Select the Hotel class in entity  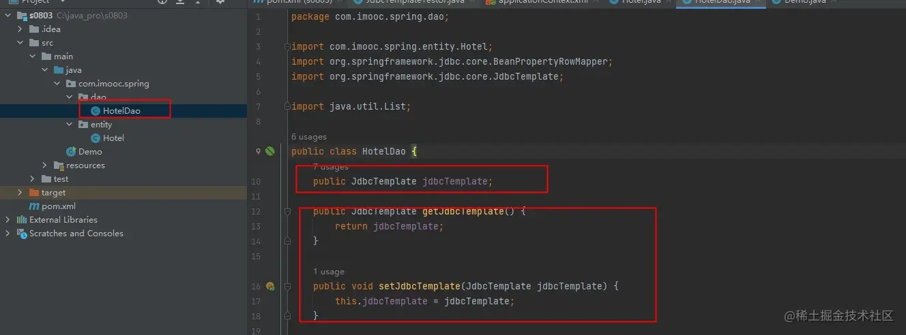[113, 138]
